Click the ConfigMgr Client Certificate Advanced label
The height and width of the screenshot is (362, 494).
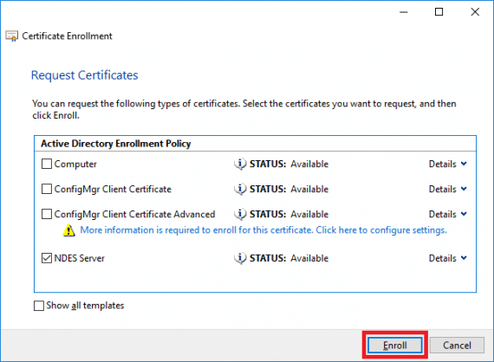134,215
